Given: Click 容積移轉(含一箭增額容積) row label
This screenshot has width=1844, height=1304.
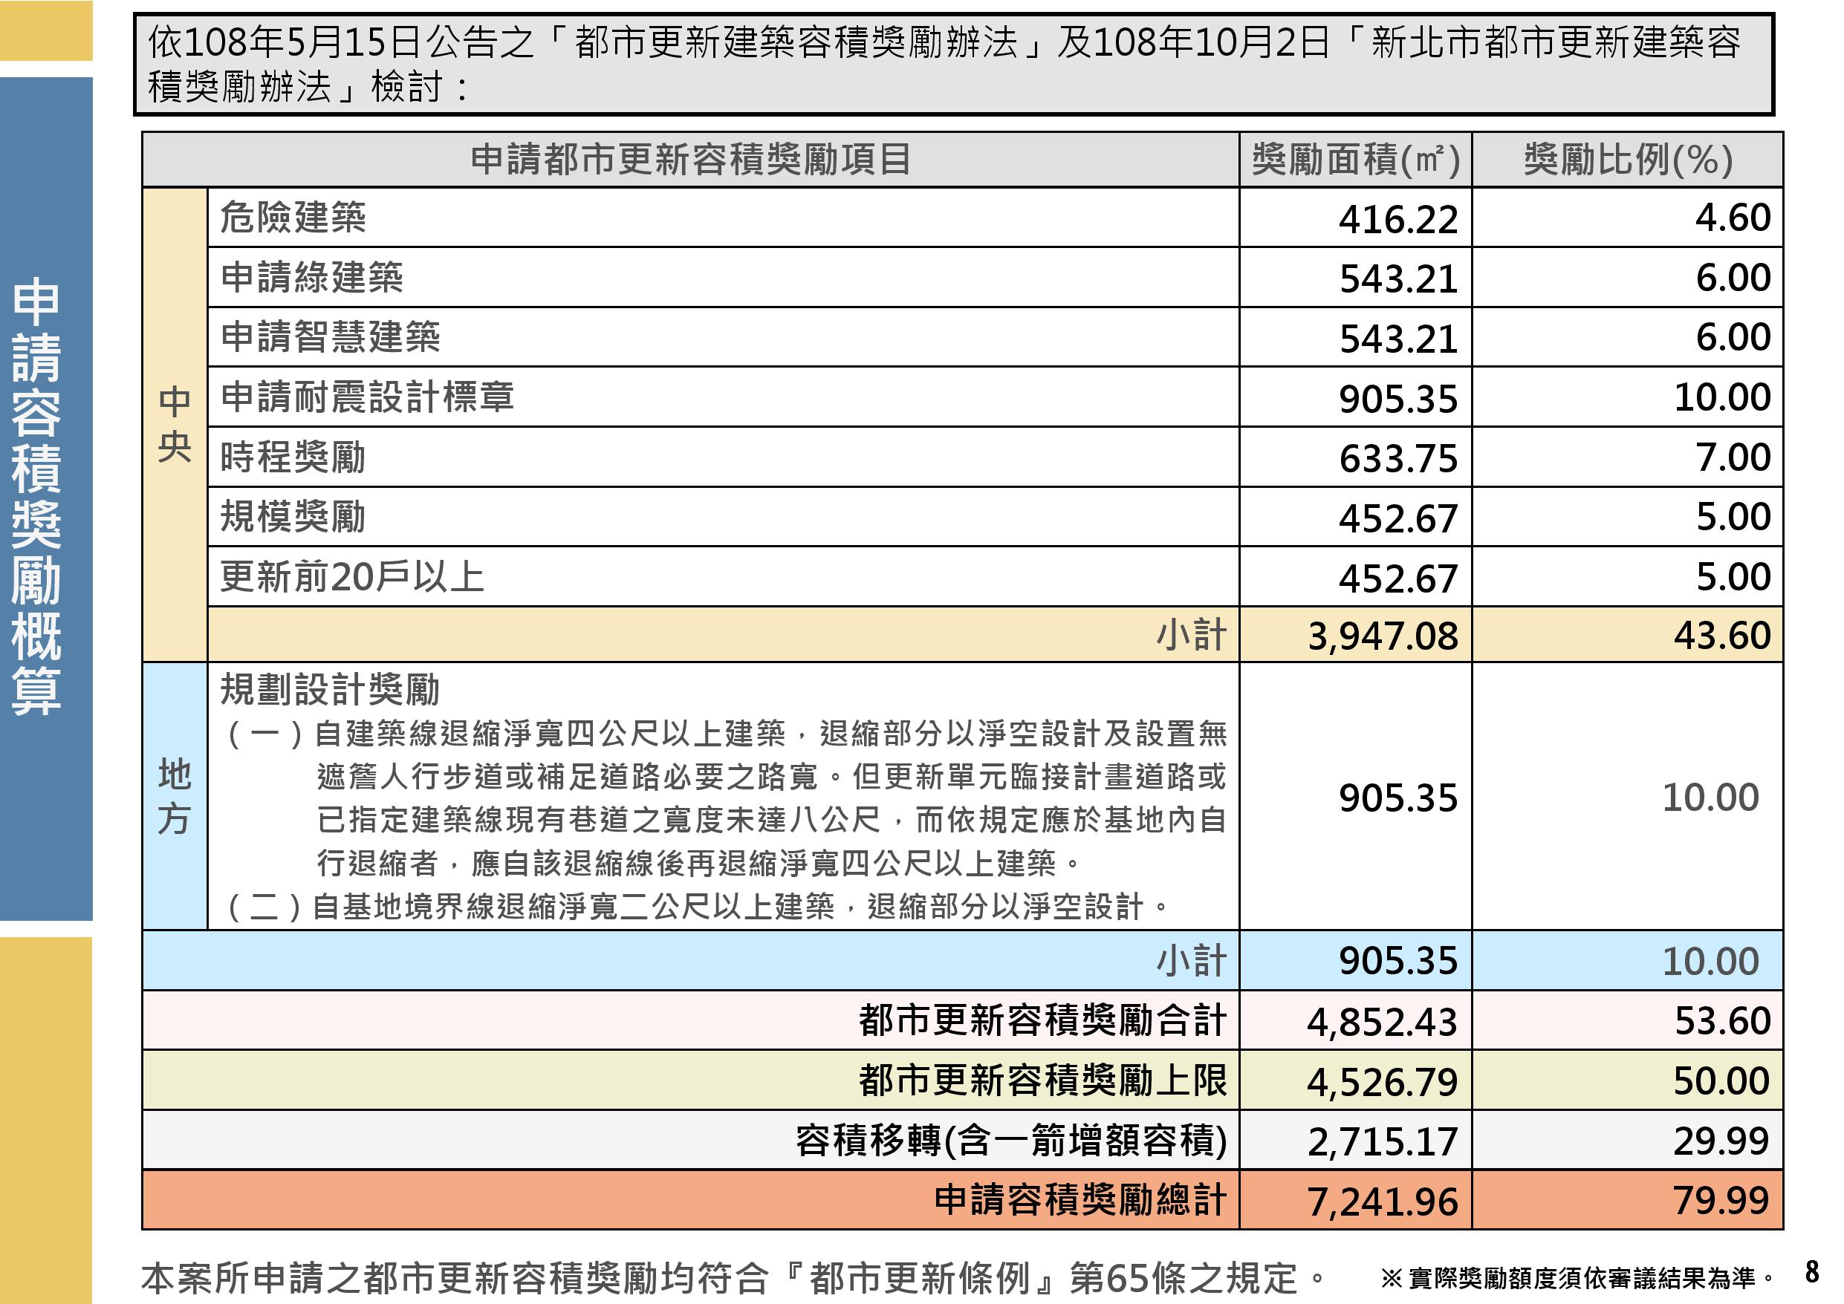Looking at the screenshot, I should click(1011, 1141).
